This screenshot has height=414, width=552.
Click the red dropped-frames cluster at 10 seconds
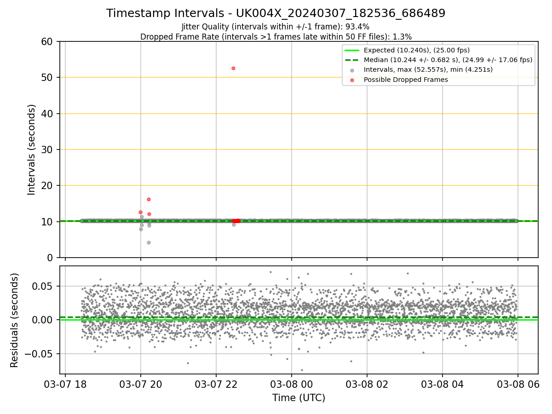(236, 221)
